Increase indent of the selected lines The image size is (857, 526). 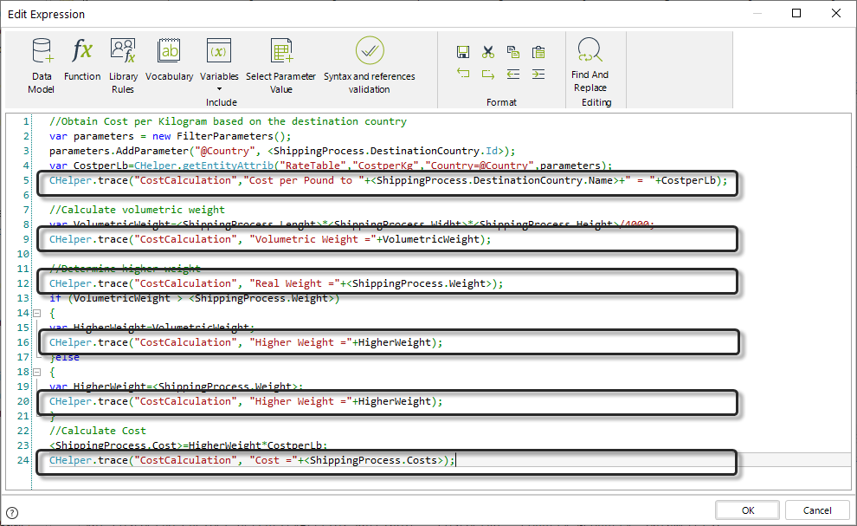point(538,74)
